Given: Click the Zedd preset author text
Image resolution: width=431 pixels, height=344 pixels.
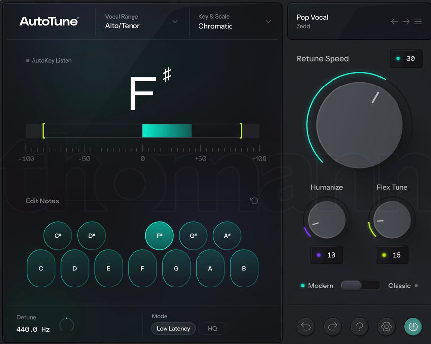Looking at the screenshot, I should point(303,26).
